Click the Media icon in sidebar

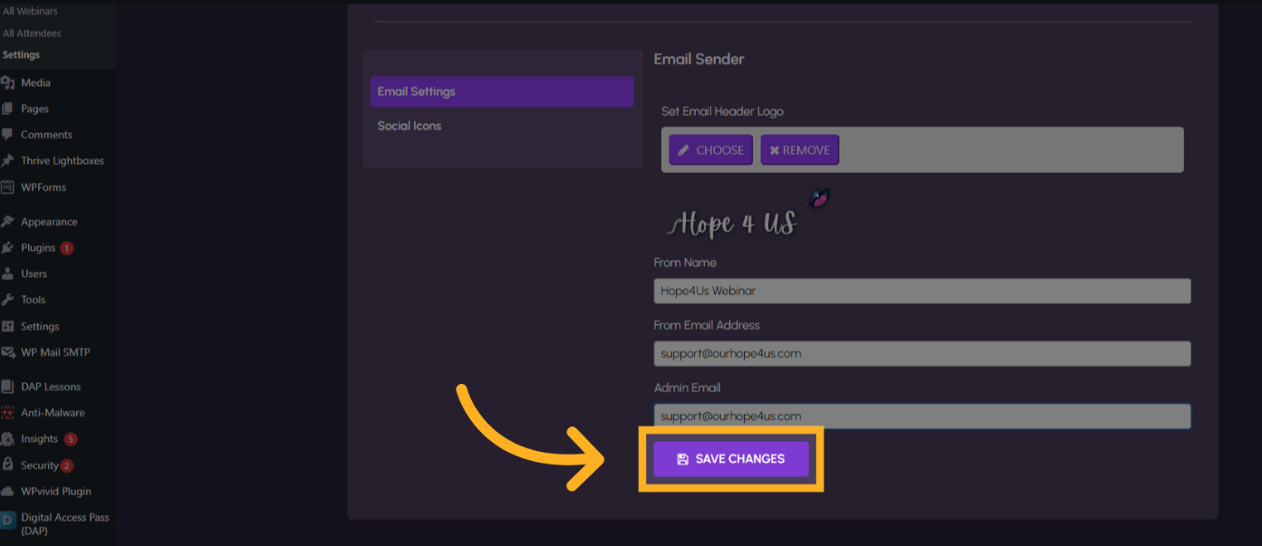pos(8,82)
